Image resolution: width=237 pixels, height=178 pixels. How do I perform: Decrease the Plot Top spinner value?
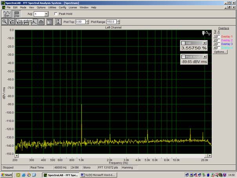pos(88,23)
